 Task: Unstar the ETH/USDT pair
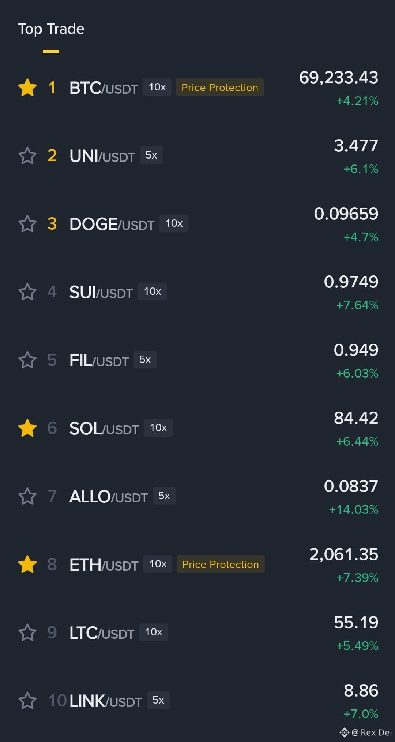pos(27,564)
